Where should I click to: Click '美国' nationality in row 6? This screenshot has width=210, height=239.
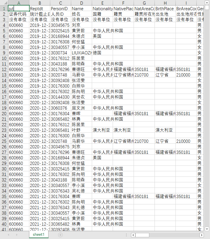click(102, 36)
